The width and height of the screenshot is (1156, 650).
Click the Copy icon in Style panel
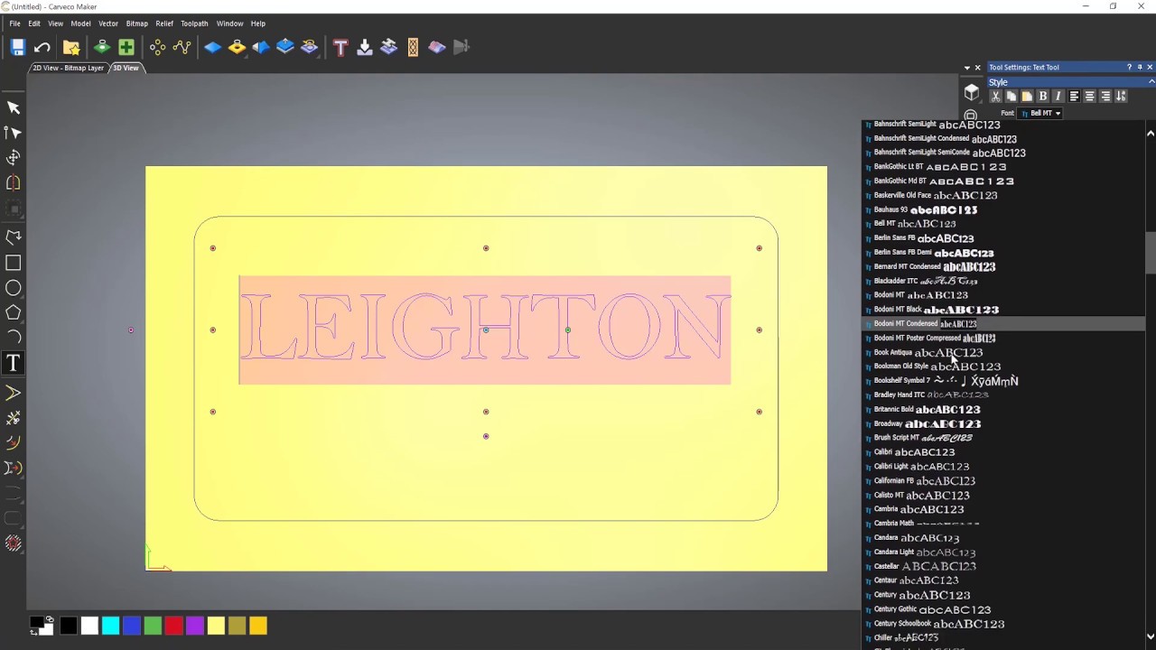pyautogui.click(x=1011, y=97)
